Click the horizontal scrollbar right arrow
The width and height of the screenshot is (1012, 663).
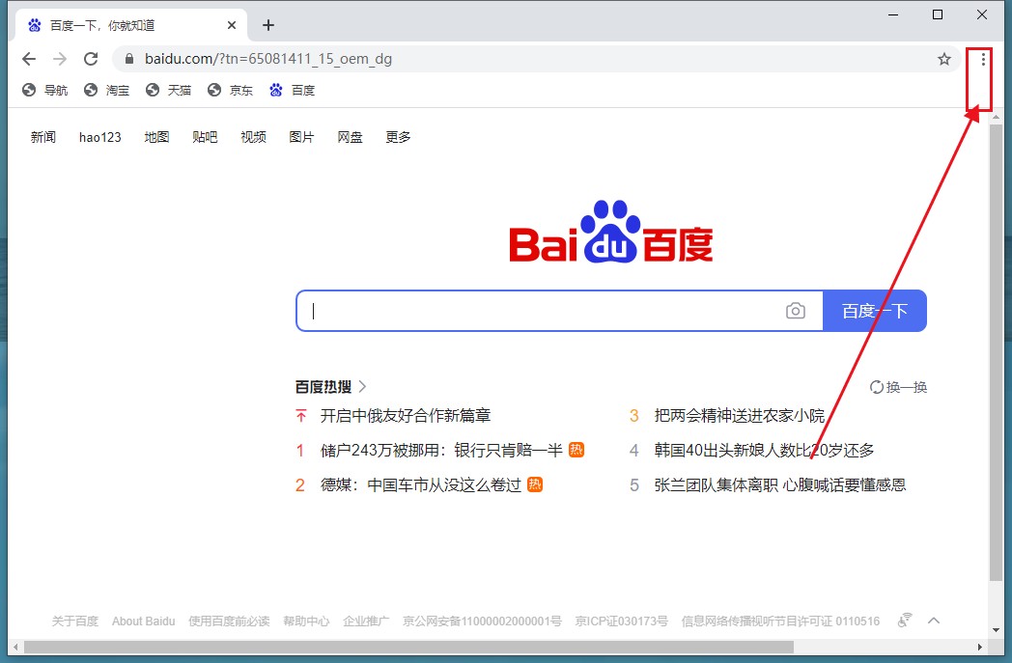coord(981,647)
